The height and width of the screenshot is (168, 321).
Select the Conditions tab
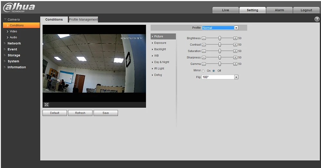54,20
